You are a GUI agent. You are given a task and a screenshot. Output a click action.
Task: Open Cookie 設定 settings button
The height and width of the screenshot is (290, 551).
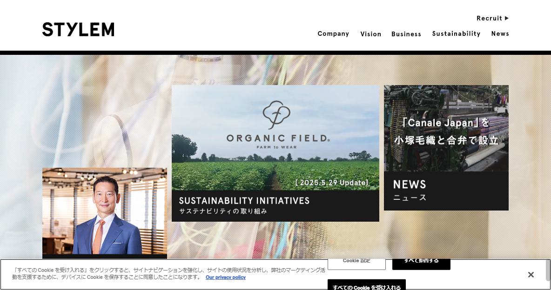pos(356,264)
